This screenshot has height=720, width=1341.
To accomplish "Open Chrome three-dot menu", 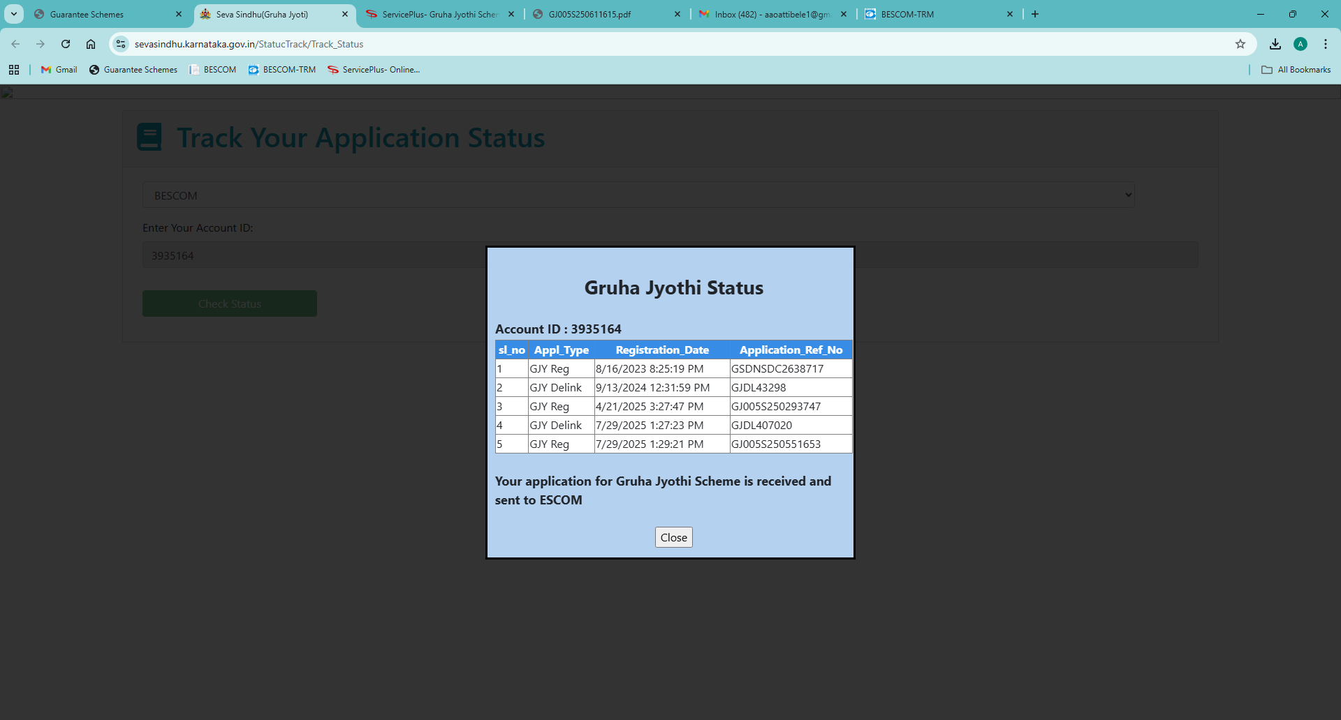I will (x=1325, y=44).
